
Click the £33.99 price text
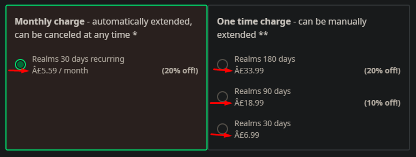pos(249,71)
